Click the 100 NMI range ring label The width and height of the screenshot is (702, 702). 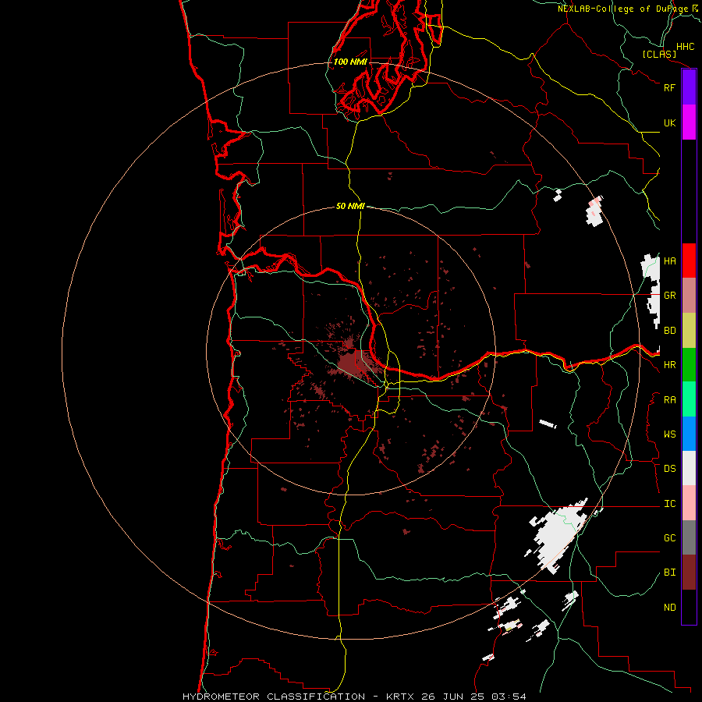coord(350,62)
